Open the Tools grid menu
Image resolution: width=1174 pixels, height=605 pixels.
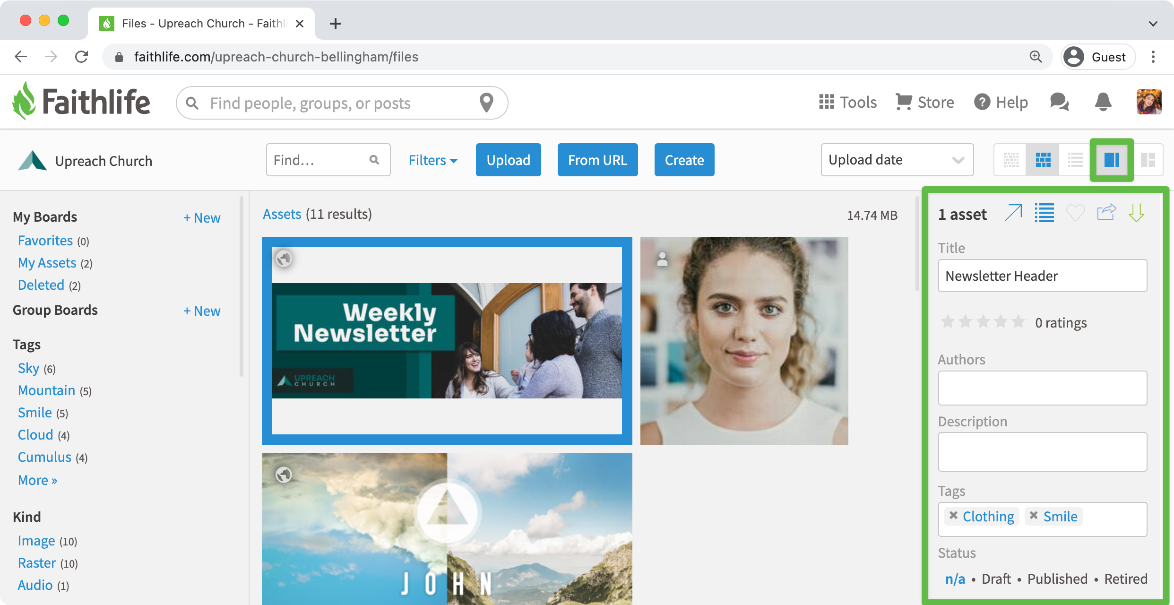(848, 102)
